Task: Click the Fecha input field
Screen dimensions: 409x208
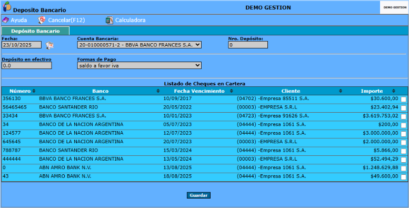Action: pos(22,45)
